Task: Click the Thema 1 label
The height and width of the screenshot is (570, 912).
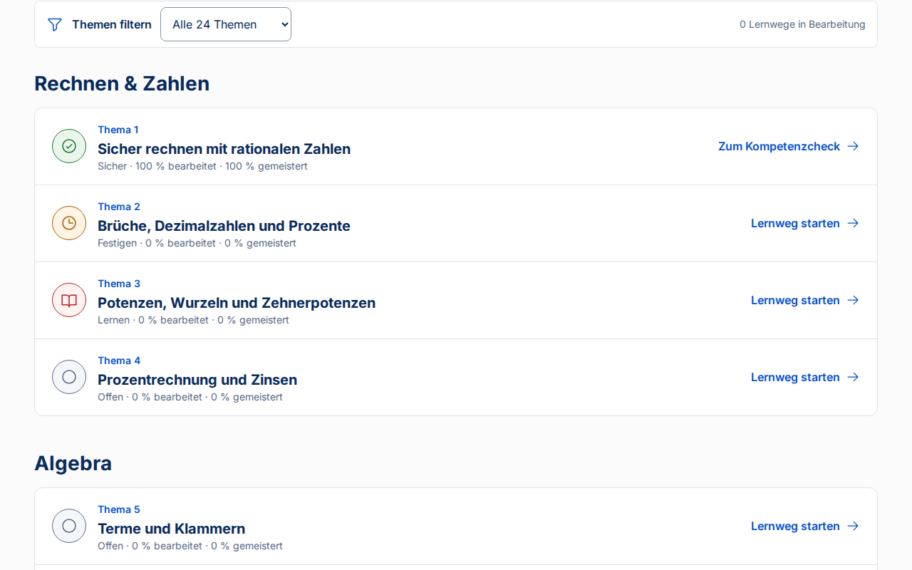Action: pos(118,130)
